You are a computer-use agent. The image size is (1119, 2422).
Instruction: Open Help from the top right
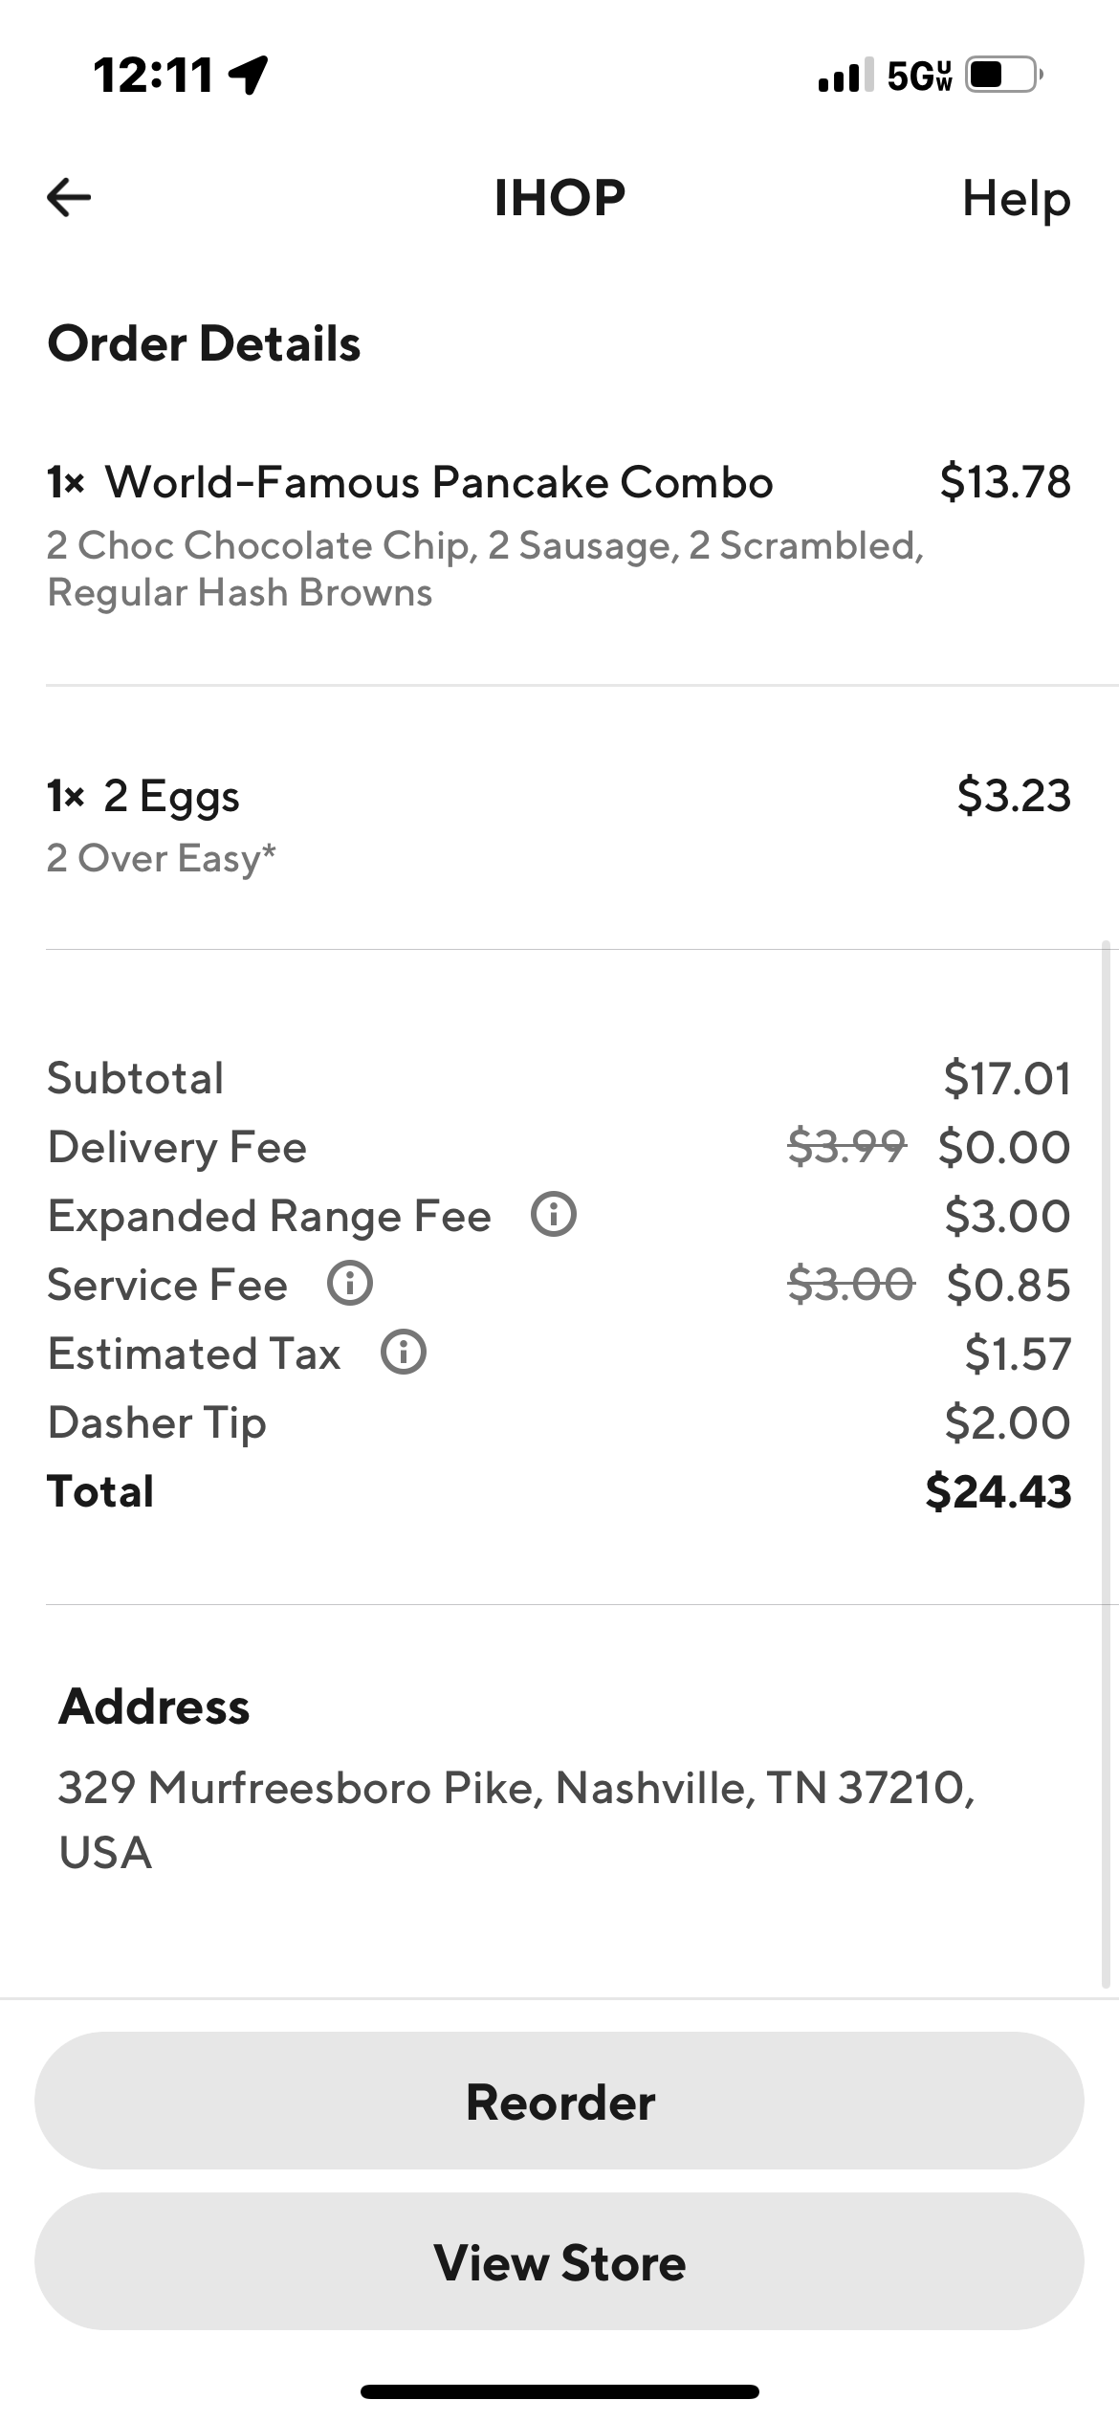pos(1017,199)
